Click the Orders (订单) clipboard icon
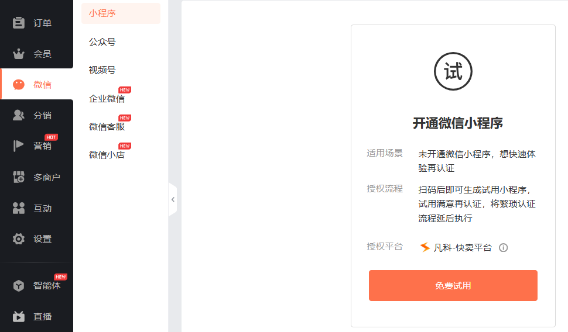 [x=19, y=23]
